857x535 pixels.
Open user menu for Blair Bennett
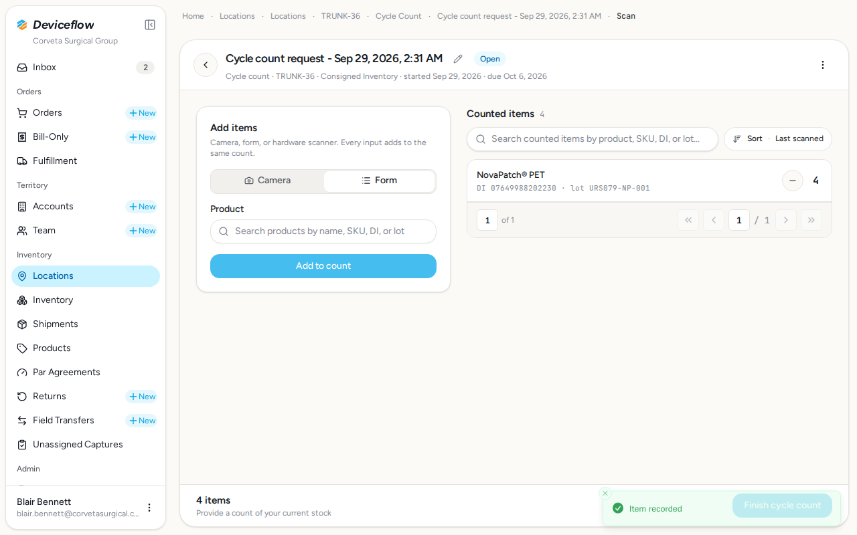[x=149, y=508]
